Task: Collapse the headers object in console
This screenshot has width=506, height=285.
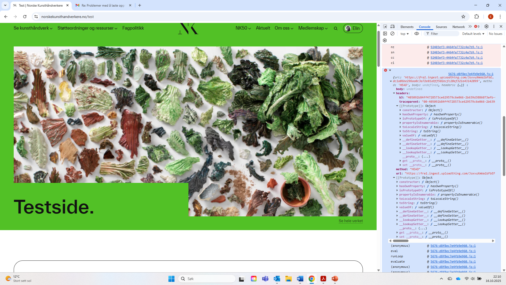Action: 394,93
